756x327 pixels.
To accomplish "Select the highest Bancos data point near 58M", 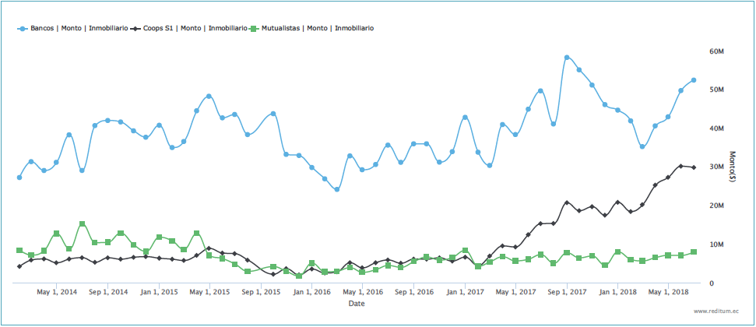I will [x=567, y=58].
